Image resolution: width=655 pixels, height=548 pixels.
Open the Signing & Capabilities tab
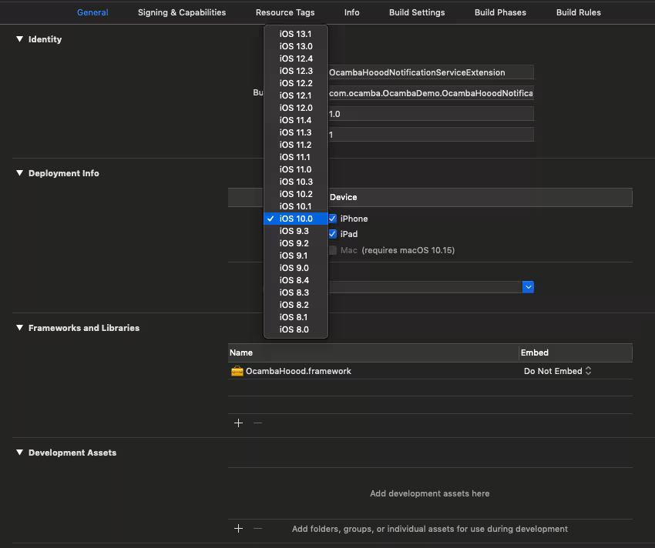182,12
